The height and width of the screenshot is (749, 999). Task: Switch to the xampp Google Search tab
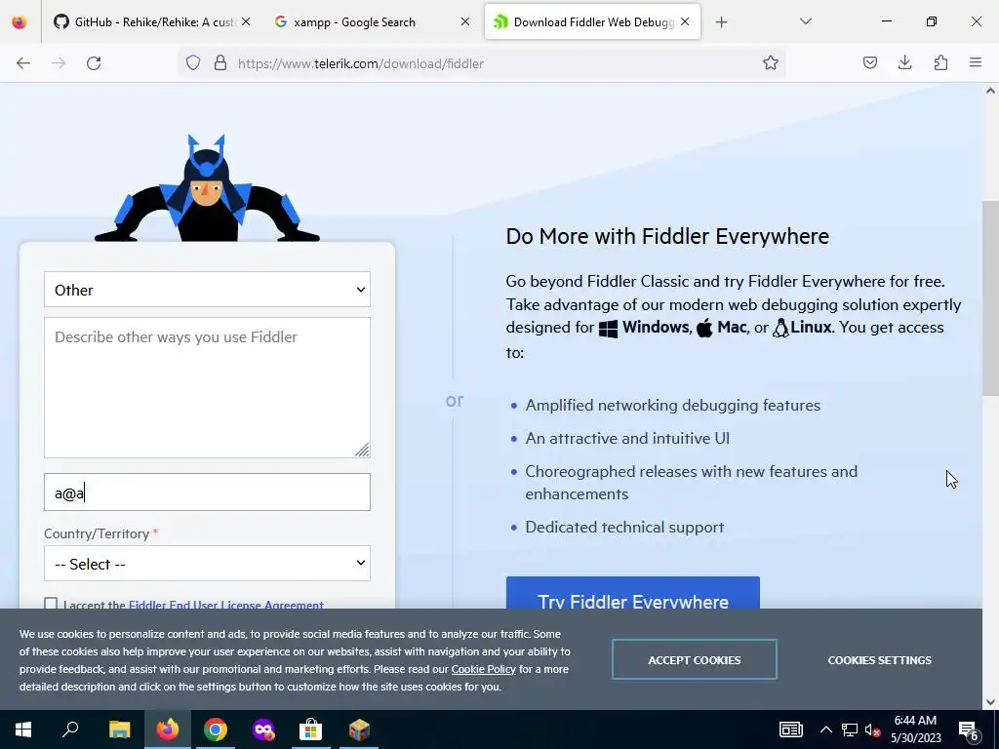pos(373,22)
